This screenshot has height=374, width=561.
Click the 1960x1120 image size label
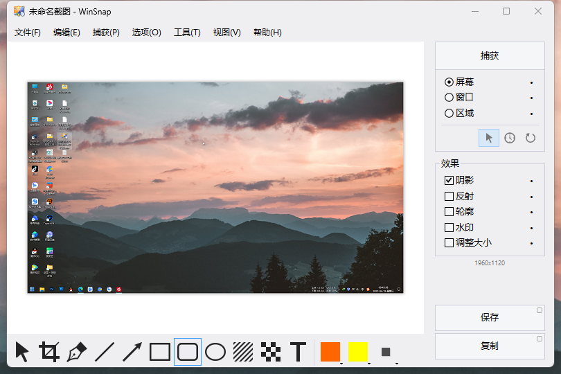point(490,263)
